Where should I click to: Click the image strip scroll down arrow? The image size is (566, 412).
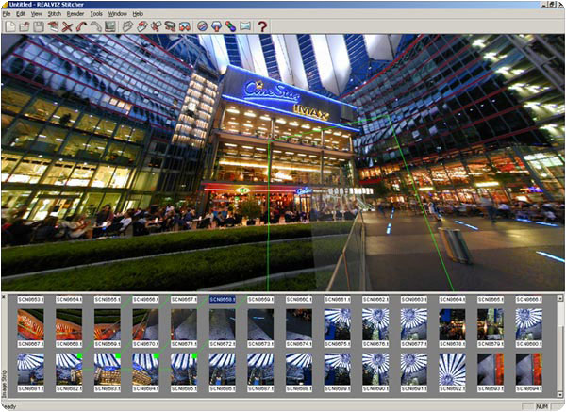[x=559, y=395]
